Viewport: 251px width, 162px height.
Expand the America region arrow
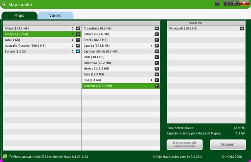[73, 34]
